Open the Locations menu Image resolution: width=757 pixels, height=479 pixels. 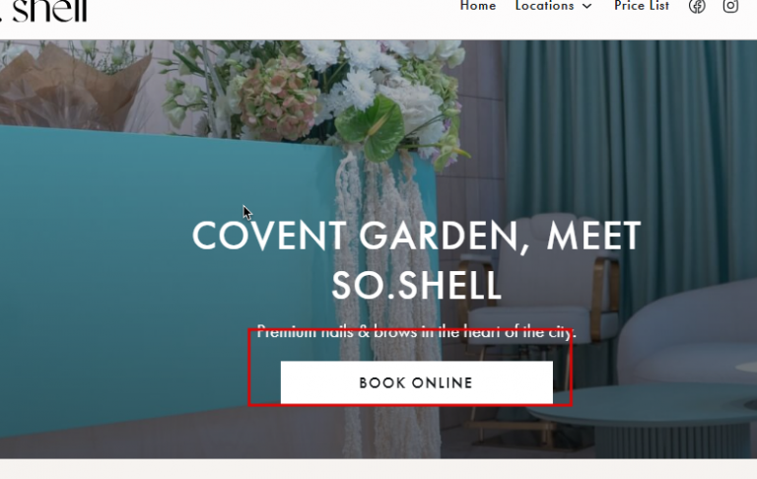coord(553,6)
